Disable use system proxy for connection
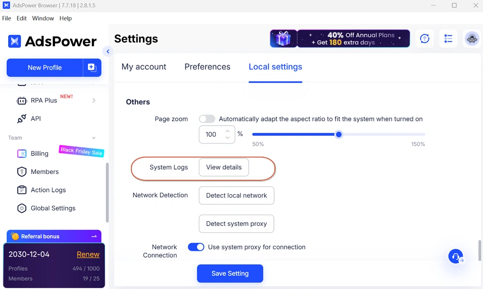The image size is (483, 289). point(196,247)
